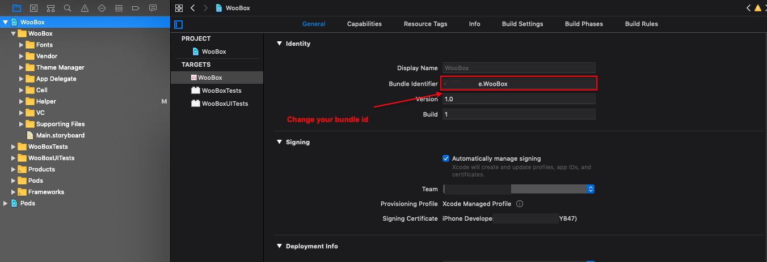Go forward with the right chevron
Viewport: 767px width, 262px height.
pos(205,8)
